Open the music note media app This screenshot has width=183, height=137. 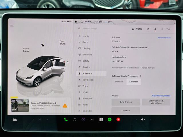click(75, 120)
